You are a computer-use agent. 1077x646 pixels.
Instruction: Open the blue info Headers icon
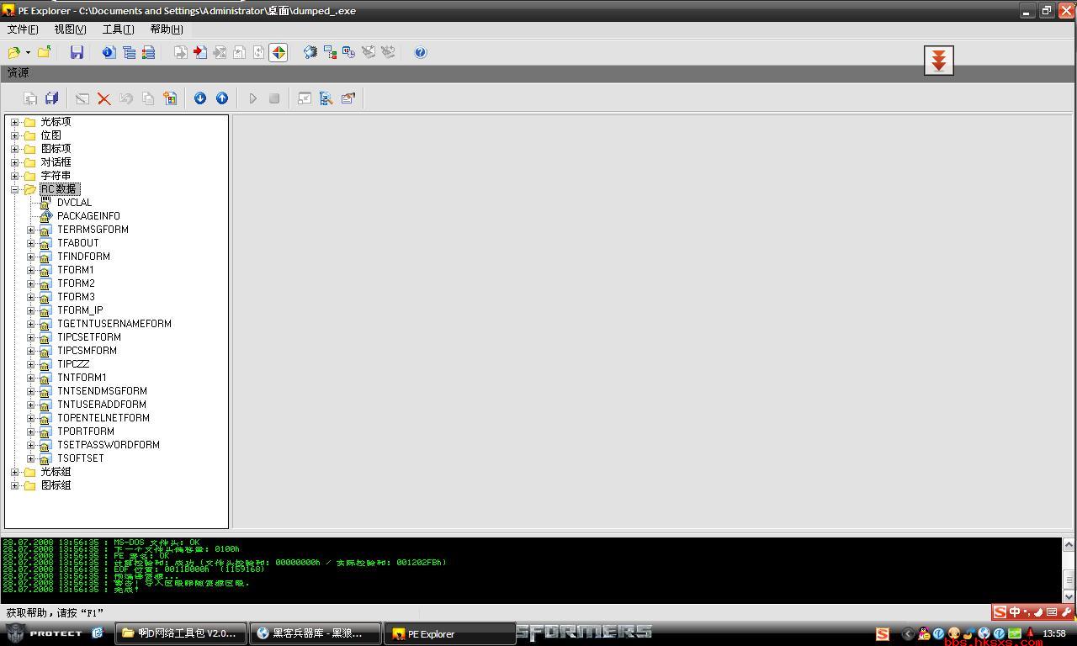point(109,52)
